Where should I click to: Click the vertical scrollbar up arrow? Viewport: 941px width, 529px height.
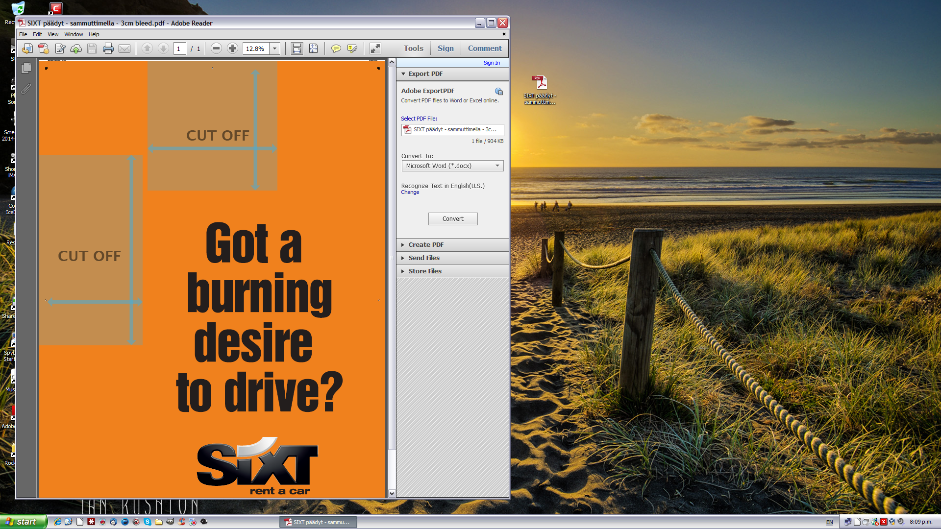(x=392, y=62)
